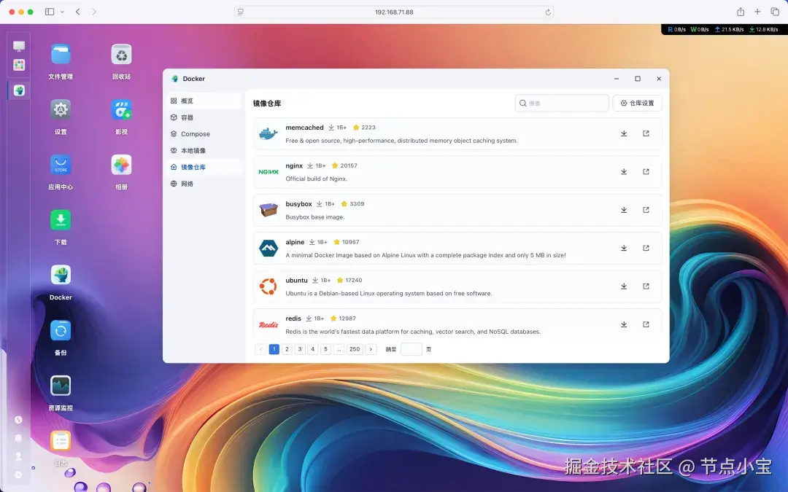Open redis external link icon
The image size is (788, 492).
[646, 324]
